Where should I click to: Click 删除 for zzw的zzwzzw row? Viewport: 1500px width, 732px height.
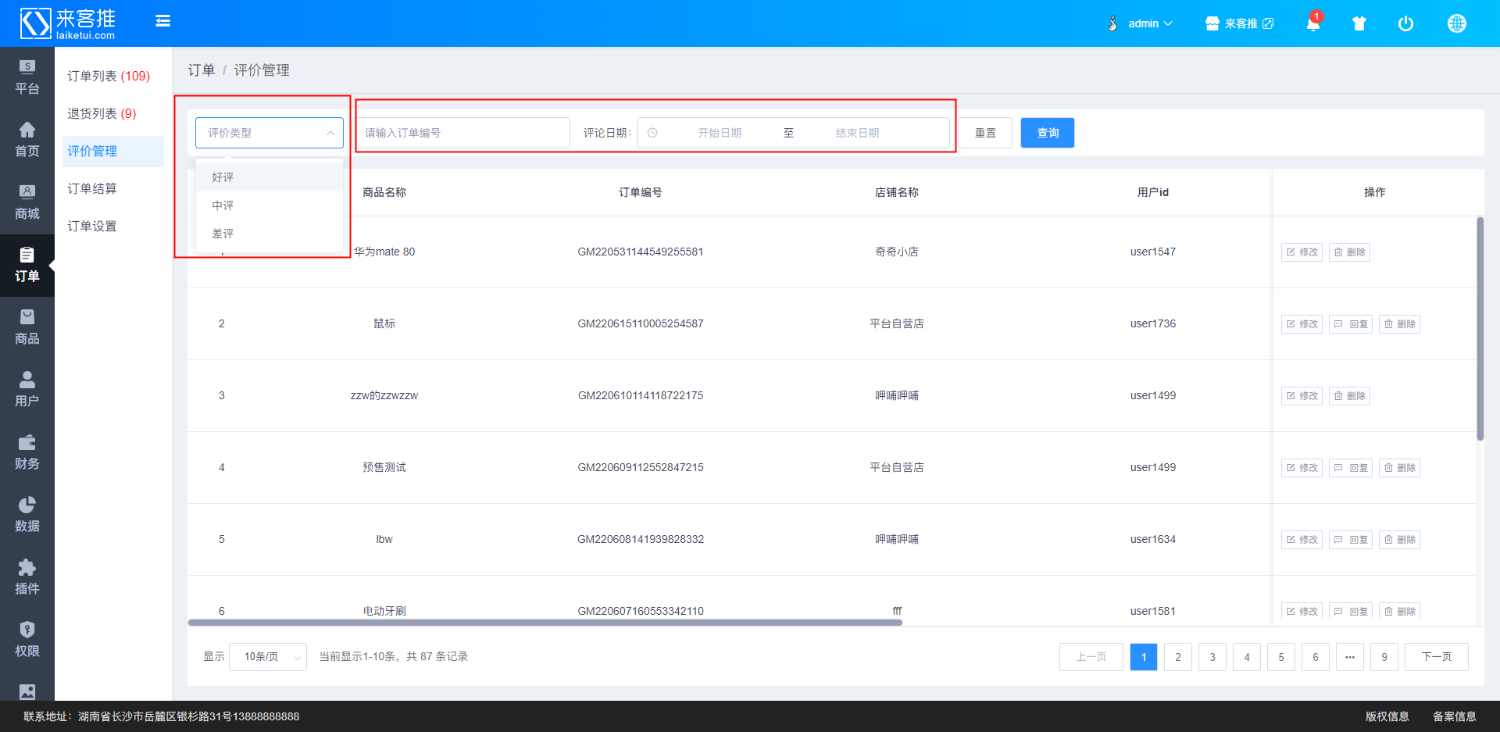(1349, 396)
